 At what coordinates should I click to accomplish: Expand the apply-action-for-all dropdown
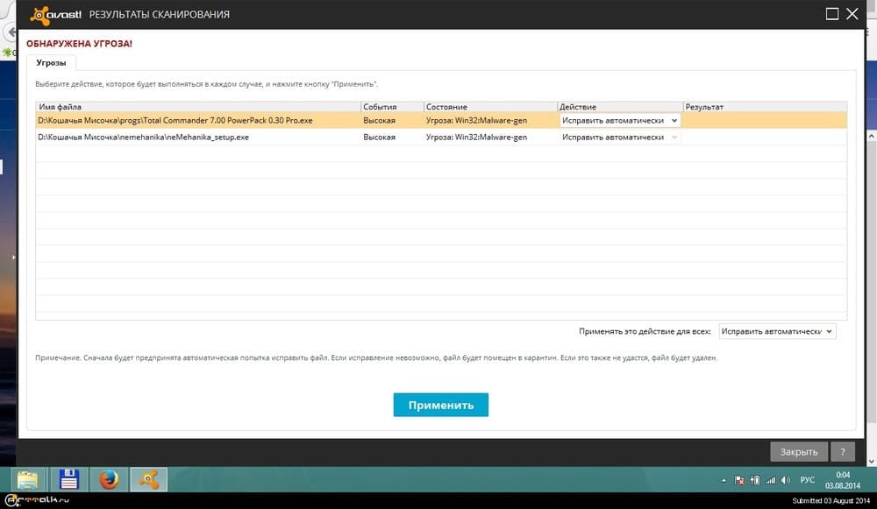pos(777,332)
